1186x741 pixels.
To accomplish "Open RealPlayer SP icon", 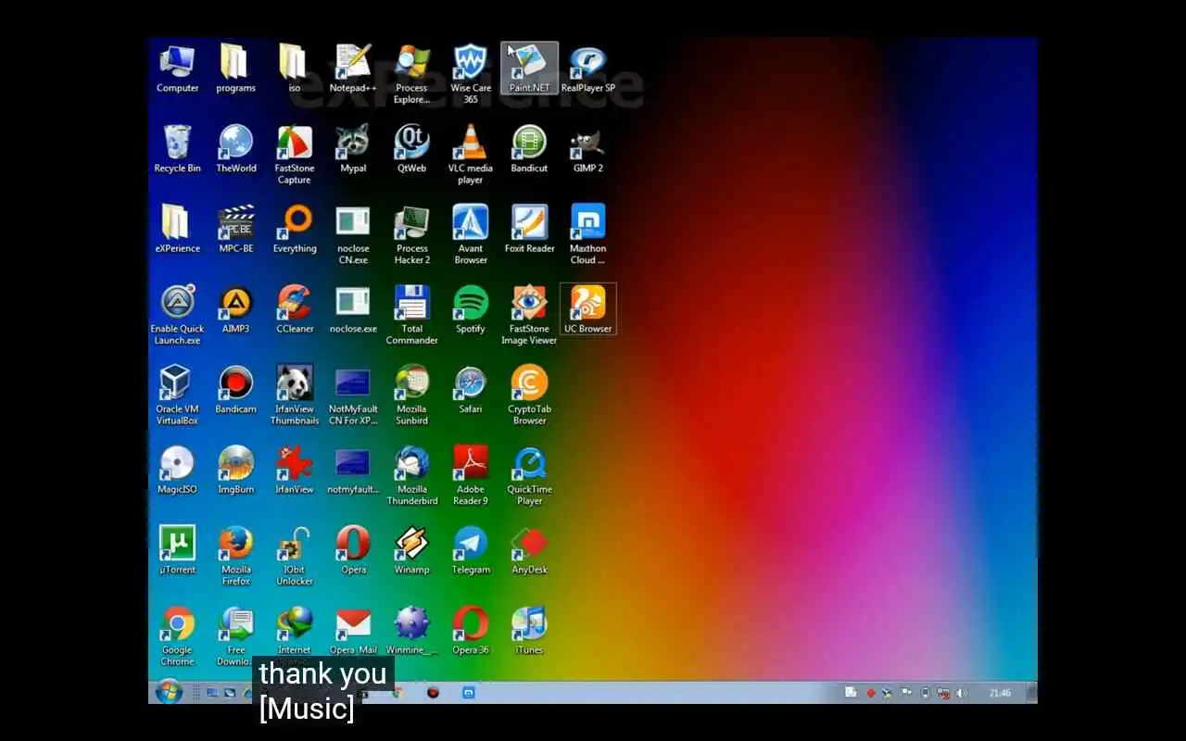I will click(588, 69).
